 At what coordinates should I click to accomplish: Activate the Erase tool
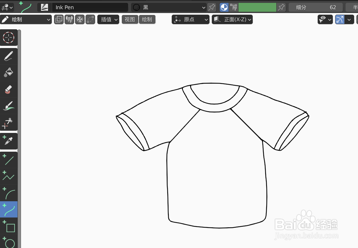click(x=9, y=89)
